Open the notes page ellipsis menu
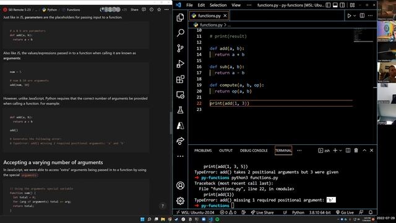Viewport: 396px width, 223px height. (166, 10)
